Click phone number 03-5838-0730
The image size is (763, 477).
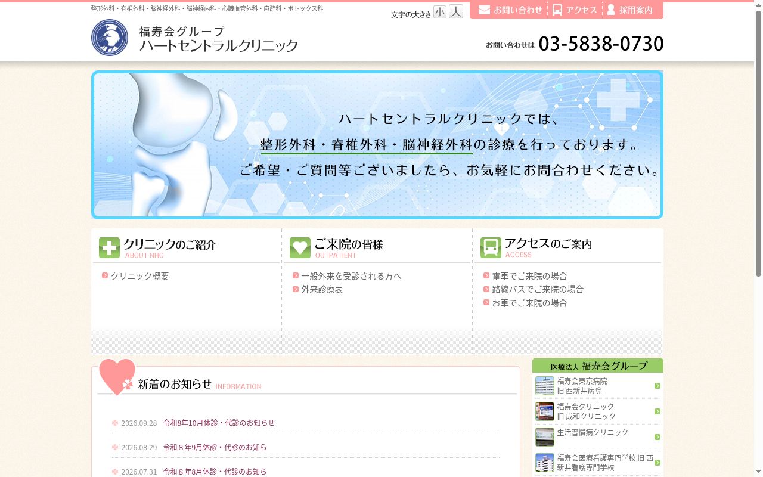pyautogui.click(x=601, y=44)
